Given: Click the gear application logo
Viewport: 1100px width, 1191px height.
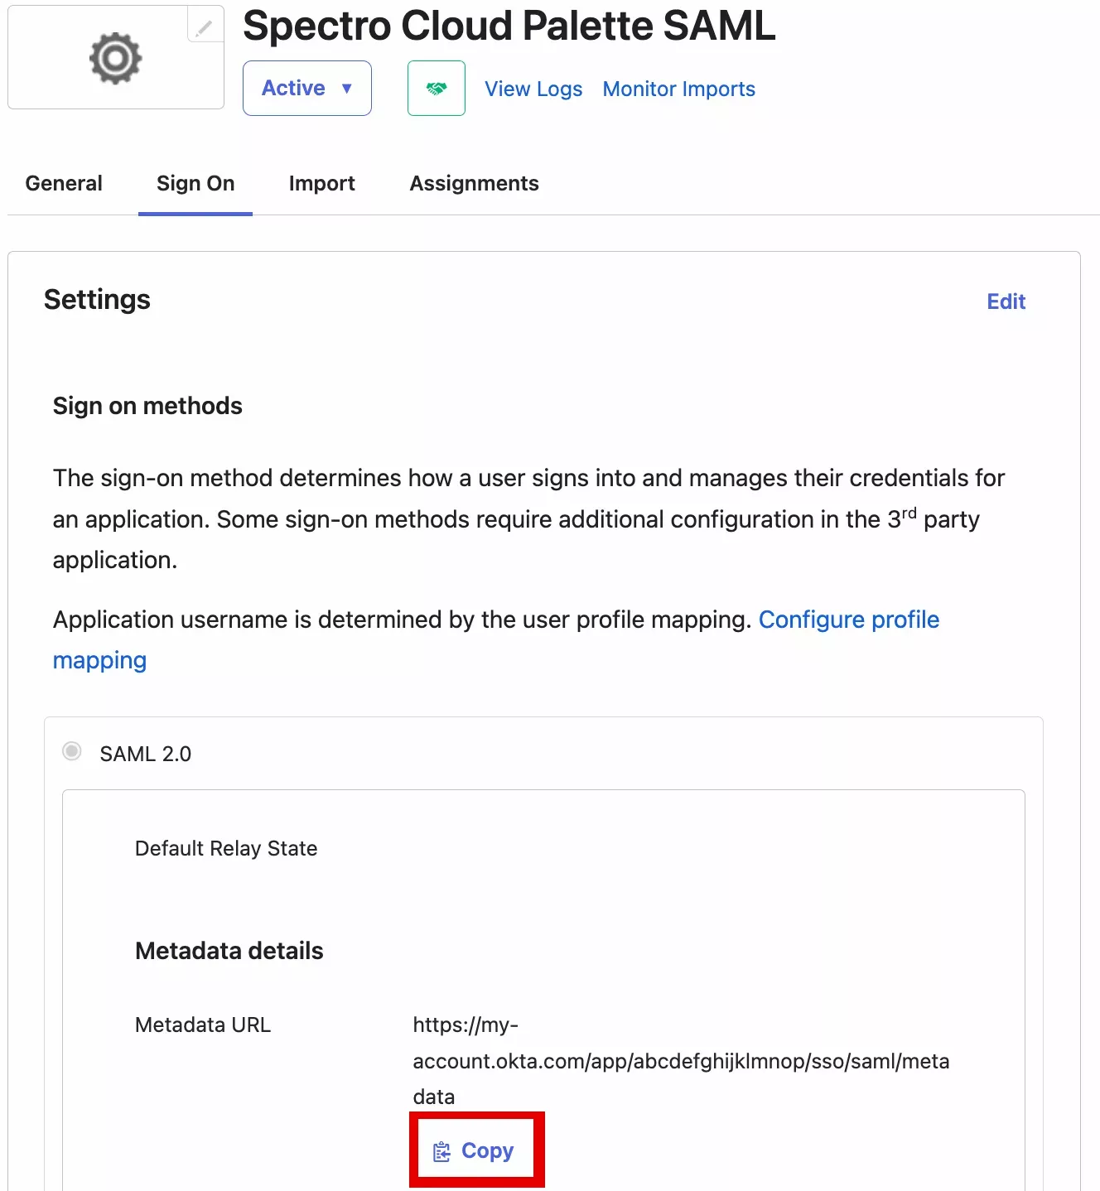Looking at the screenshot, I should 116,58.
